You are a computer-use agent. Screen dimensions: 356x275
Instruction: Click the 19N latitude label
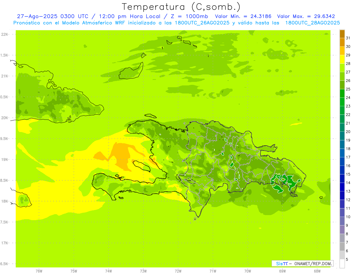[5, 160]
